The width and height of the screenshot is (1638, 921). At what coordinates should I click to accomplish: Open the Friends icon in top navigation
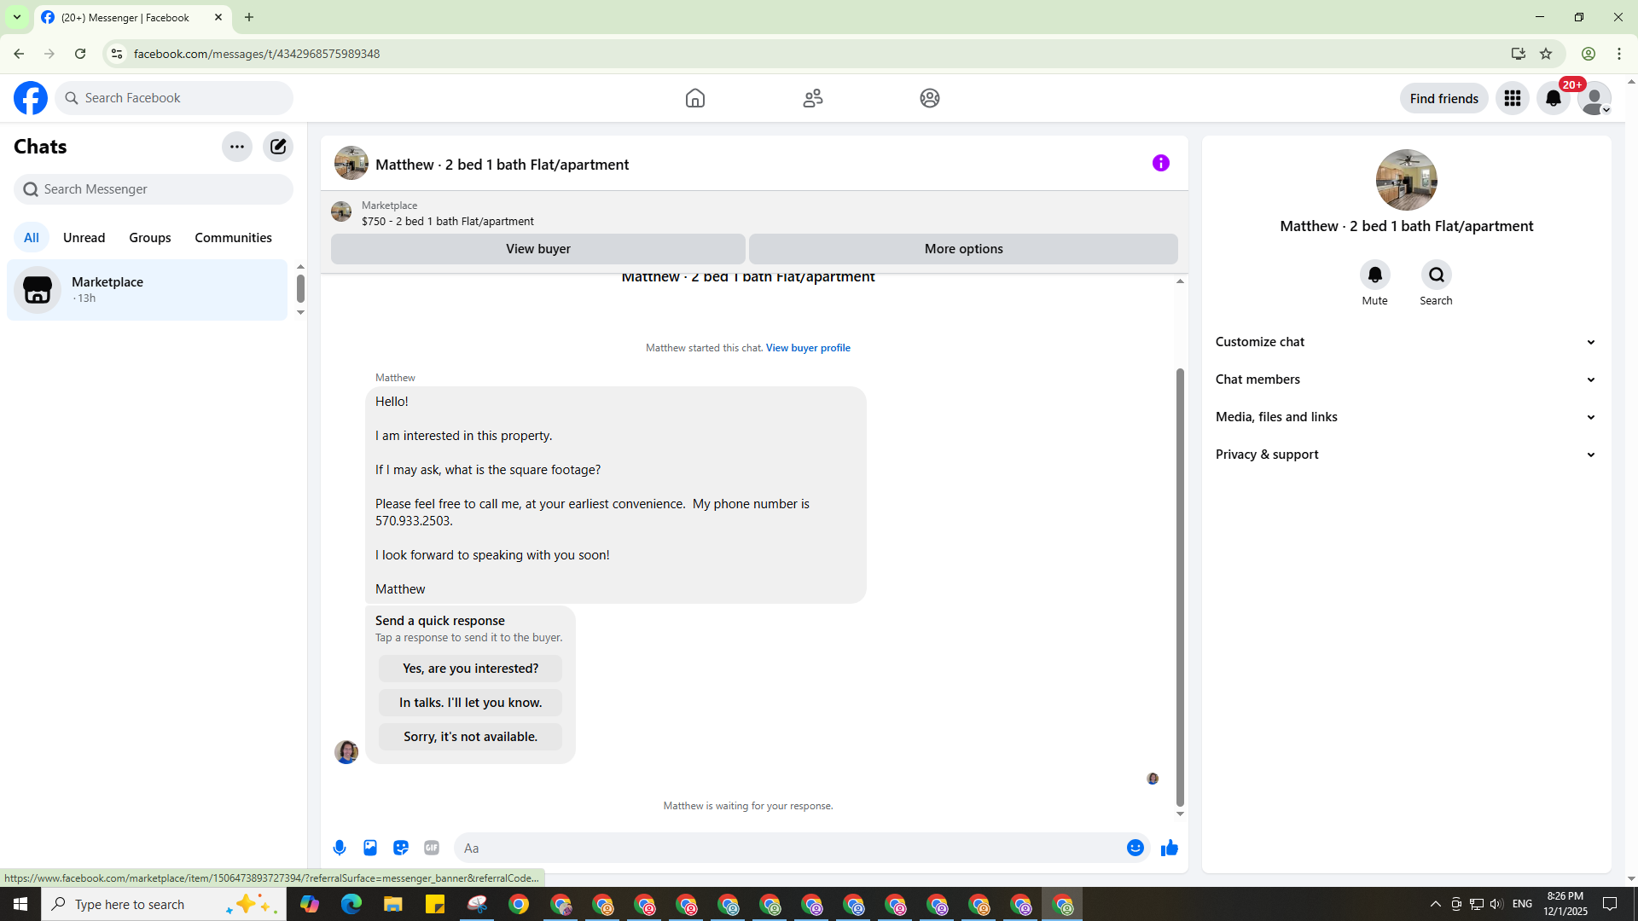[813, 98]
